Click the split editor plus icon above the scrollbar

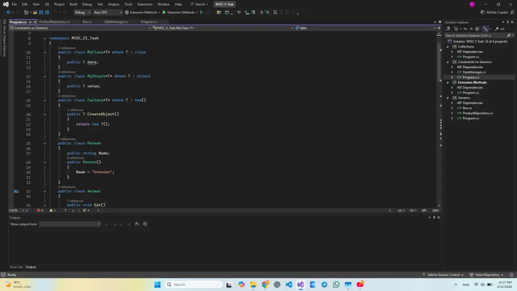pos(439,28)
